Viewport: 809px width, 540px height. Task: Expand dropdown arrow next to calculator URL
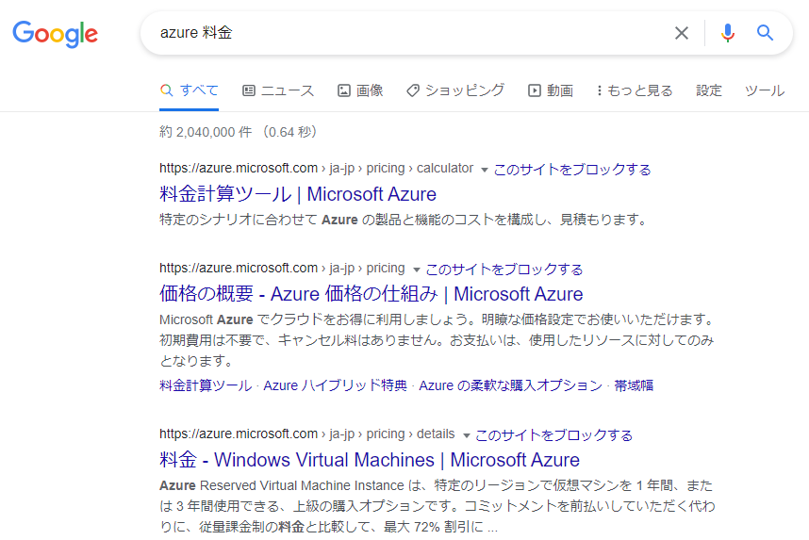point(484,170)
